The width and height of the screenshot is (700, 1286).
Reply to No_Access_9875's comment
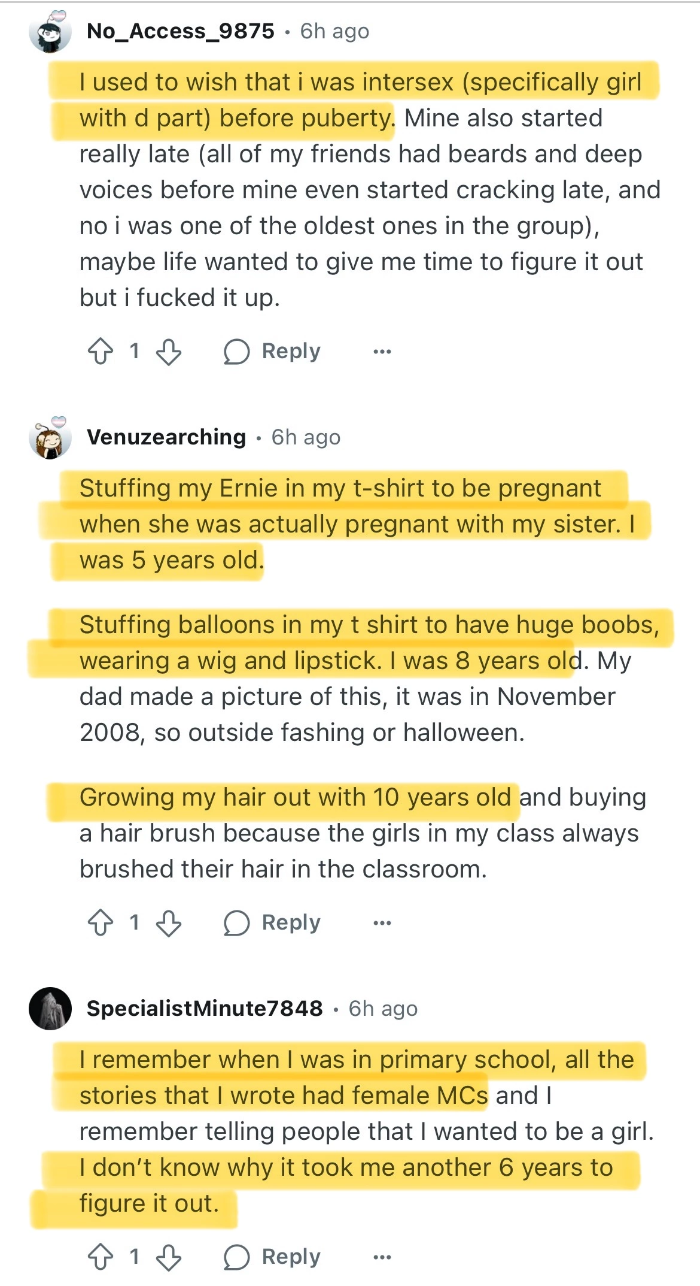point(291,351)
